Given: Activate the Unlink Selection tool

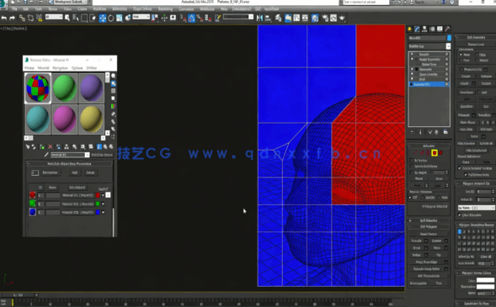Looking at the screenshot, I should point(30,18).
